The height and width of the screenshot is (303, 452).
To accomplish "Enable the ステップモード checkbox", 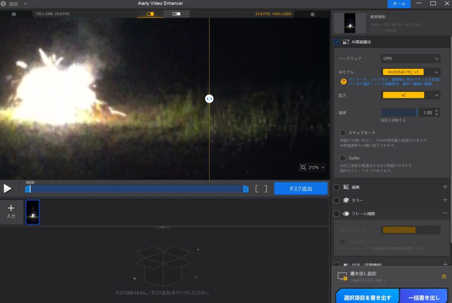I will (343, 133).
